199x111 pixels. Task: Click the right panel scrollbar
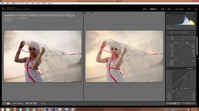(x=197, y=46)
